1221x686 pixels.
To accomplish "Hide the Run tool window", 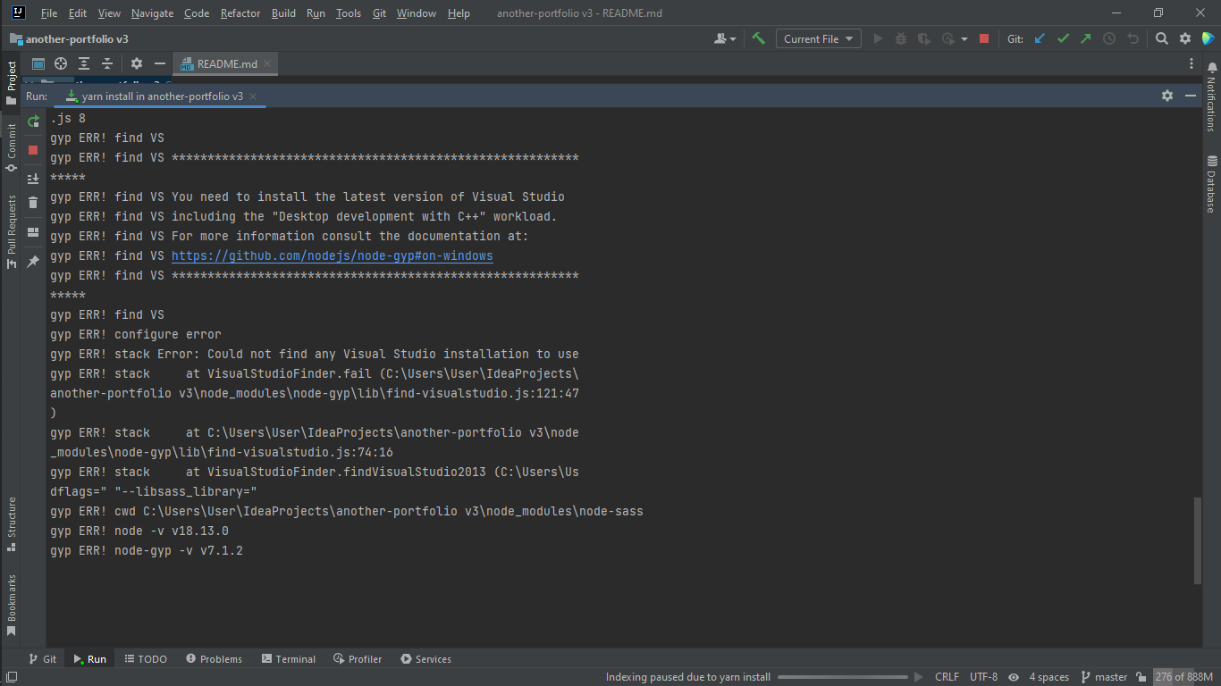I will coord(1192,96).
